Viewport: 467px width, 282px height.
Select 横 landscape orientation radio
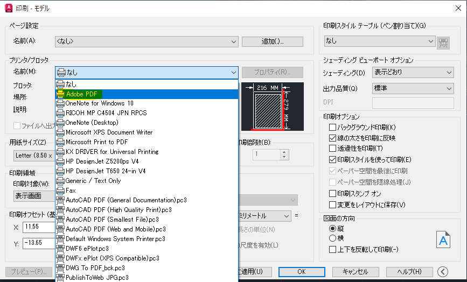point(332,238)
